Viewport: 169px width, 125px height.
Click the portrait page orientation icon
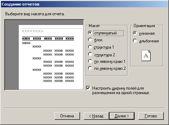146,56
